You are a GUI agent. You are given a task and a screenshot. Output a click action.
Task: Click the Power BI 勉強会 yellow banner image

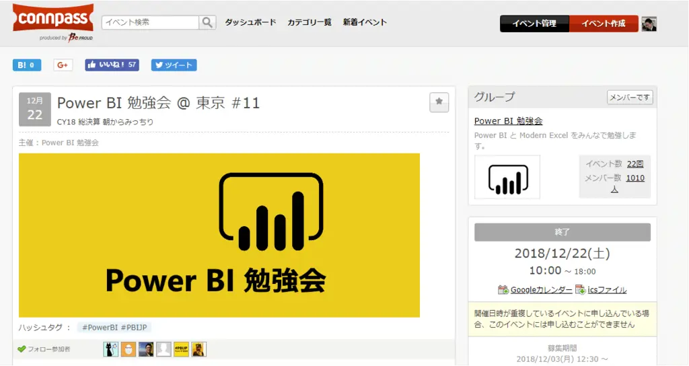click(219, 235)
